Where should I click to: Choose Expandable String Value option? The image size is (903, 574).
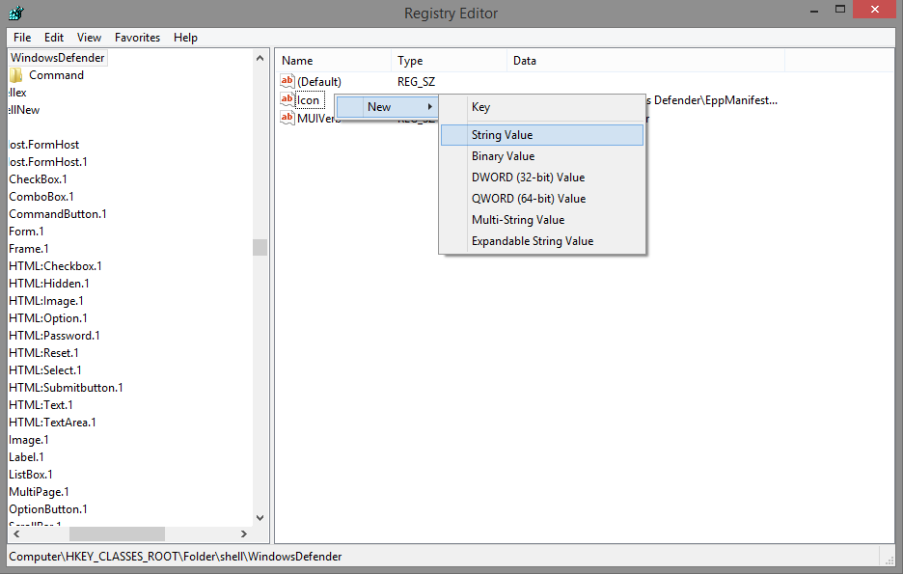(x=542, y=241)
